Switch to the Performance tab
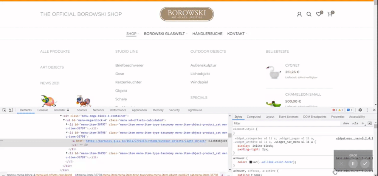The height and width of the screenshot is (176, 378). click(118, 110)
